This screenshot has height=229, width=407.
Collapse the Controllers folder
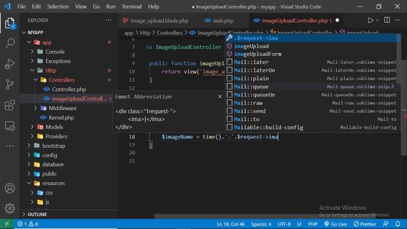pos(36,80)
